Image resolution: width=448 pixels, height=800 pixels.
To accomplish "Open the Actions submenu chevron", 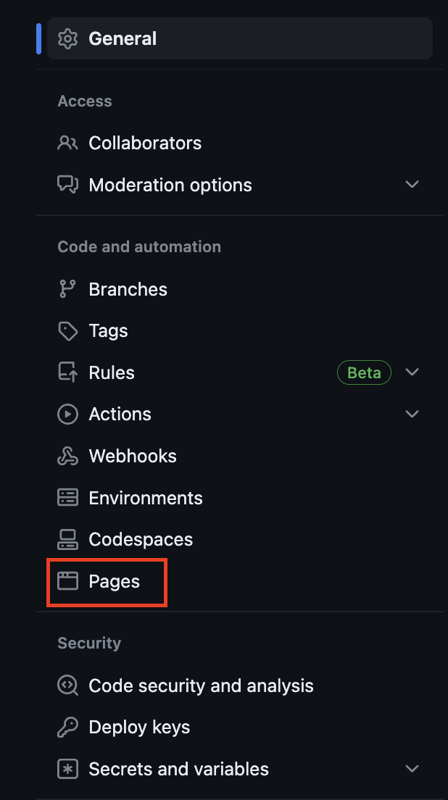I will tap(412, 414).
